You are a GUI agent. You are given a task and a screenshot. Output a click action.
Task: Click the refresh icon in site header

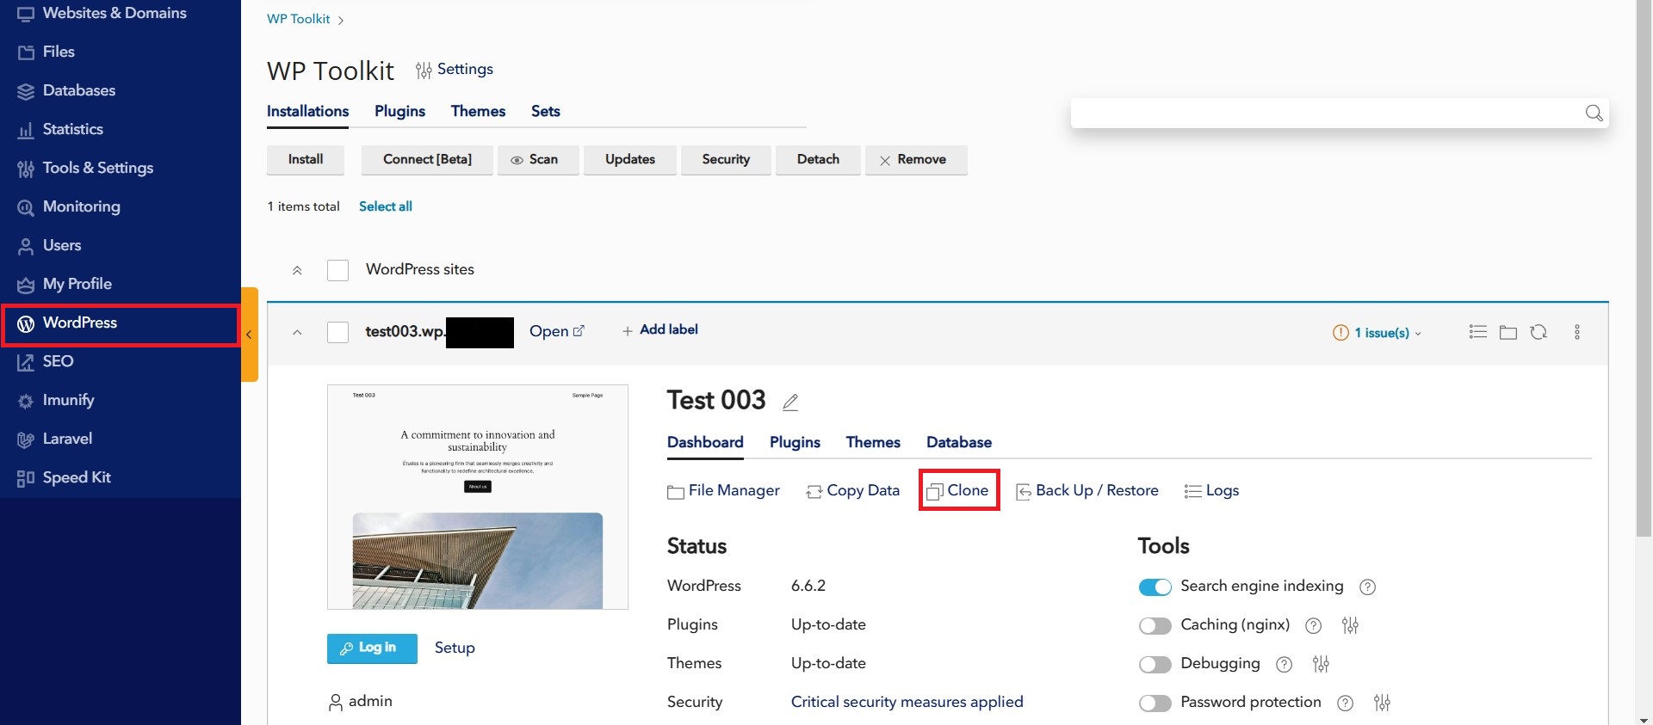tap(1538, 332)
